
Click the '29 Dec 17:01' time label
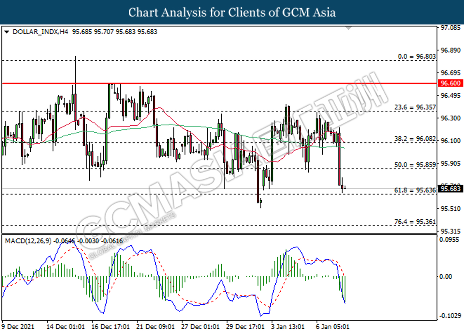[x=245, y=327]
